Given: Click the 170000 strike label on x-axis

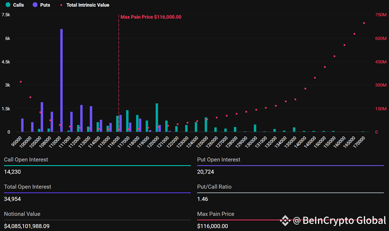Looking at the screenshot, I should (359, 142).
